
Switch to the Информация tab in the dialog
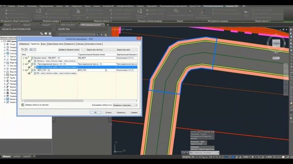[x=24, y=44]
